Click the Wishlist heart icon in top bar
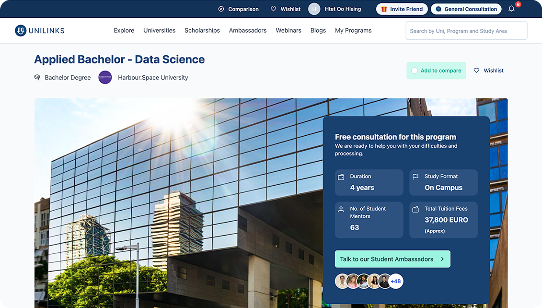Viewport: 542px width, 308px height. 274,9
